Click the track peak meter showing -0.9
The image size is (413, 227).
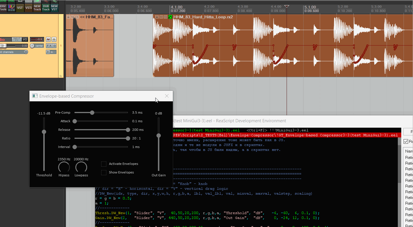[x=37, y=39]
